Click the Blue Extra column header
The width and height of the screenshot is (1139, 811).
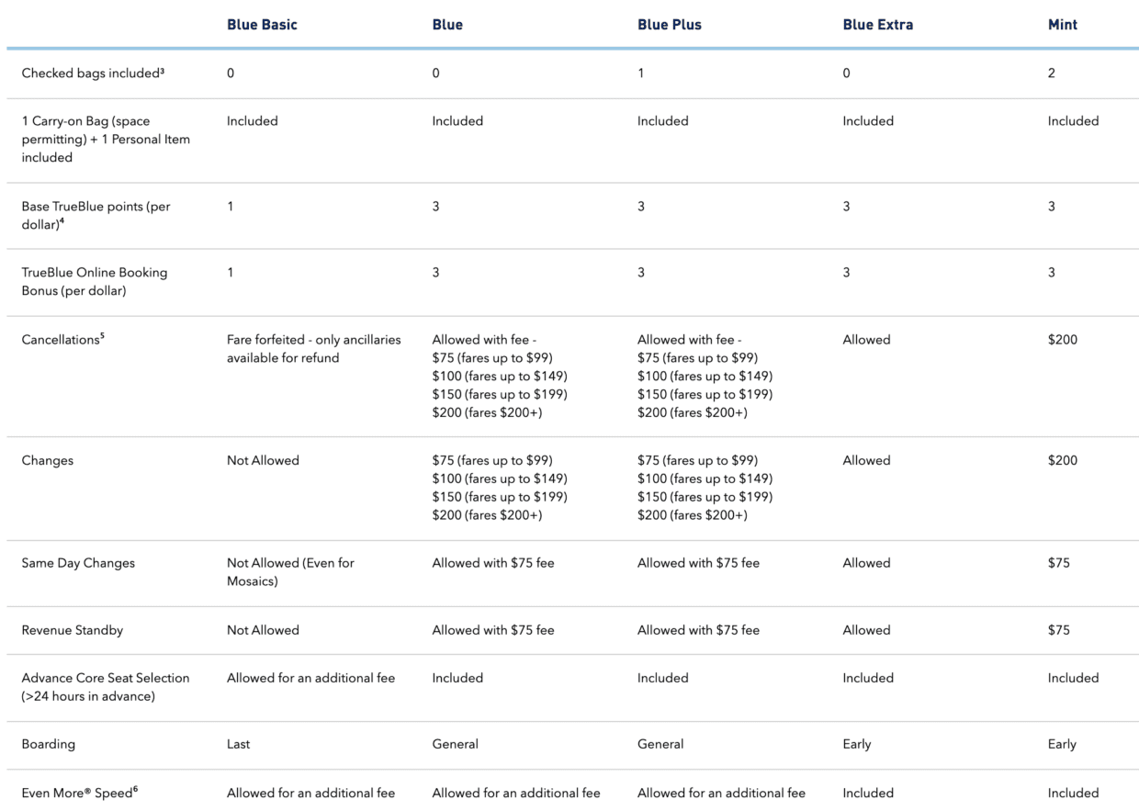pyautogui.click(x=877, y=25)
